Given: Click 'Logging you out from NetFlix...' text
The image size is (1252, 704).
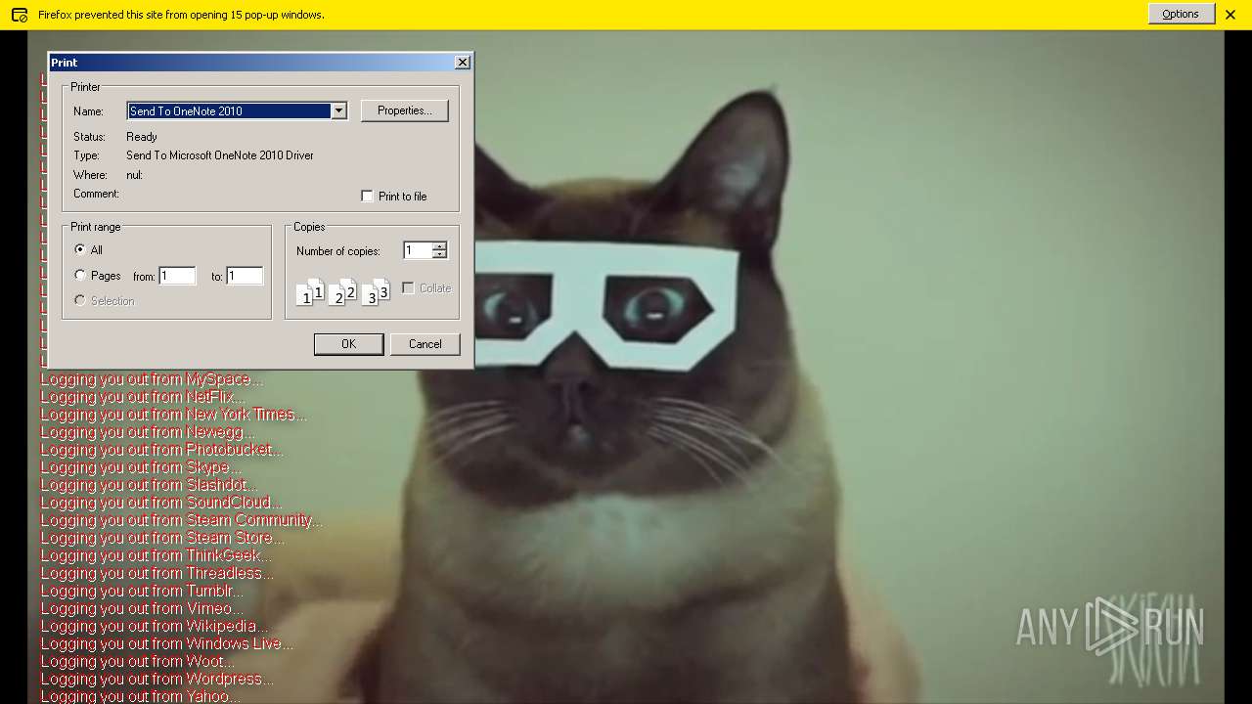Looking at the screenshot, I should [143, 397].
